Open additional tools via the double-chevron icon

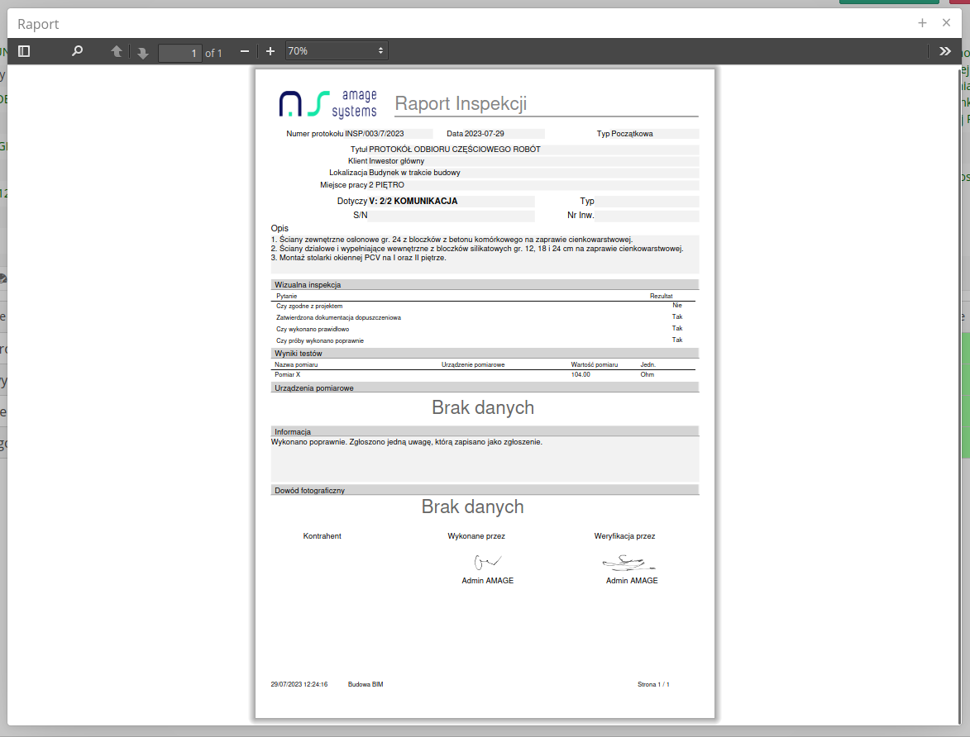tap(945, 50)
